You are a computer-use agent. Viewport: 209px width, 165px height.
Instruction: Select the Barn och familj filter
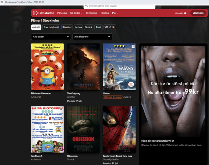coord(51,27)
